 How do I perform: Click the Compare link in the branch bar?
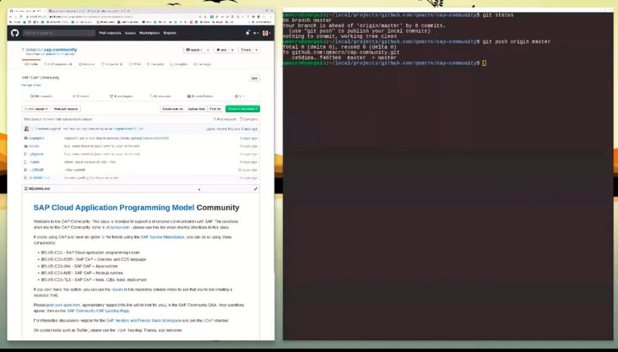tap(249, 119)
